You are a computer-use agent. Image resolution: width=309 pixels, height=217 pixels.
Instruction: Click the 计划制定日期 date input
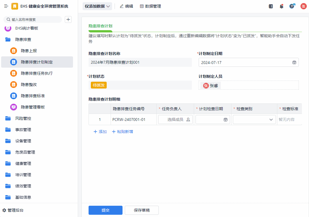(x=249, y=62)
